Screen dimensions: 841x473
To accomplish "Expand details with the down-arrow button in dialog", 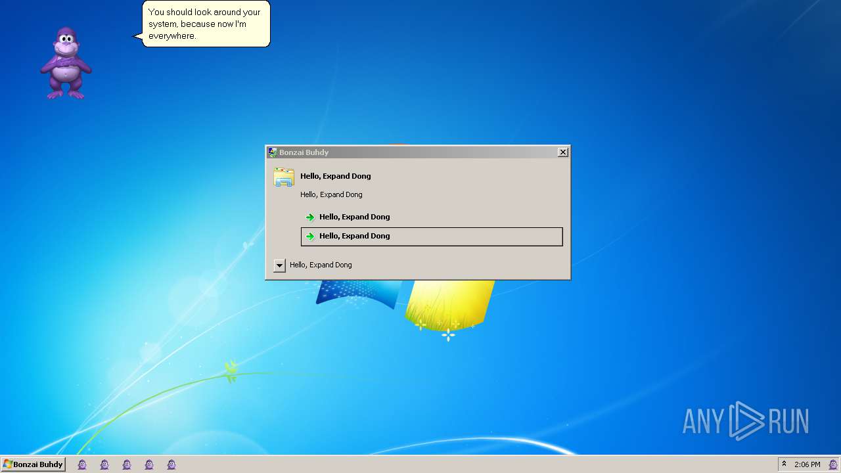I will tap(280, 265).
